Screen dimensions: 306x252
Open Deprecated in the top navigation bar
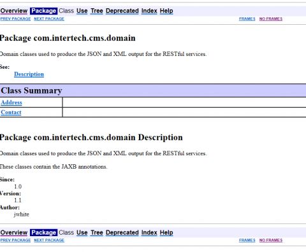122,11
